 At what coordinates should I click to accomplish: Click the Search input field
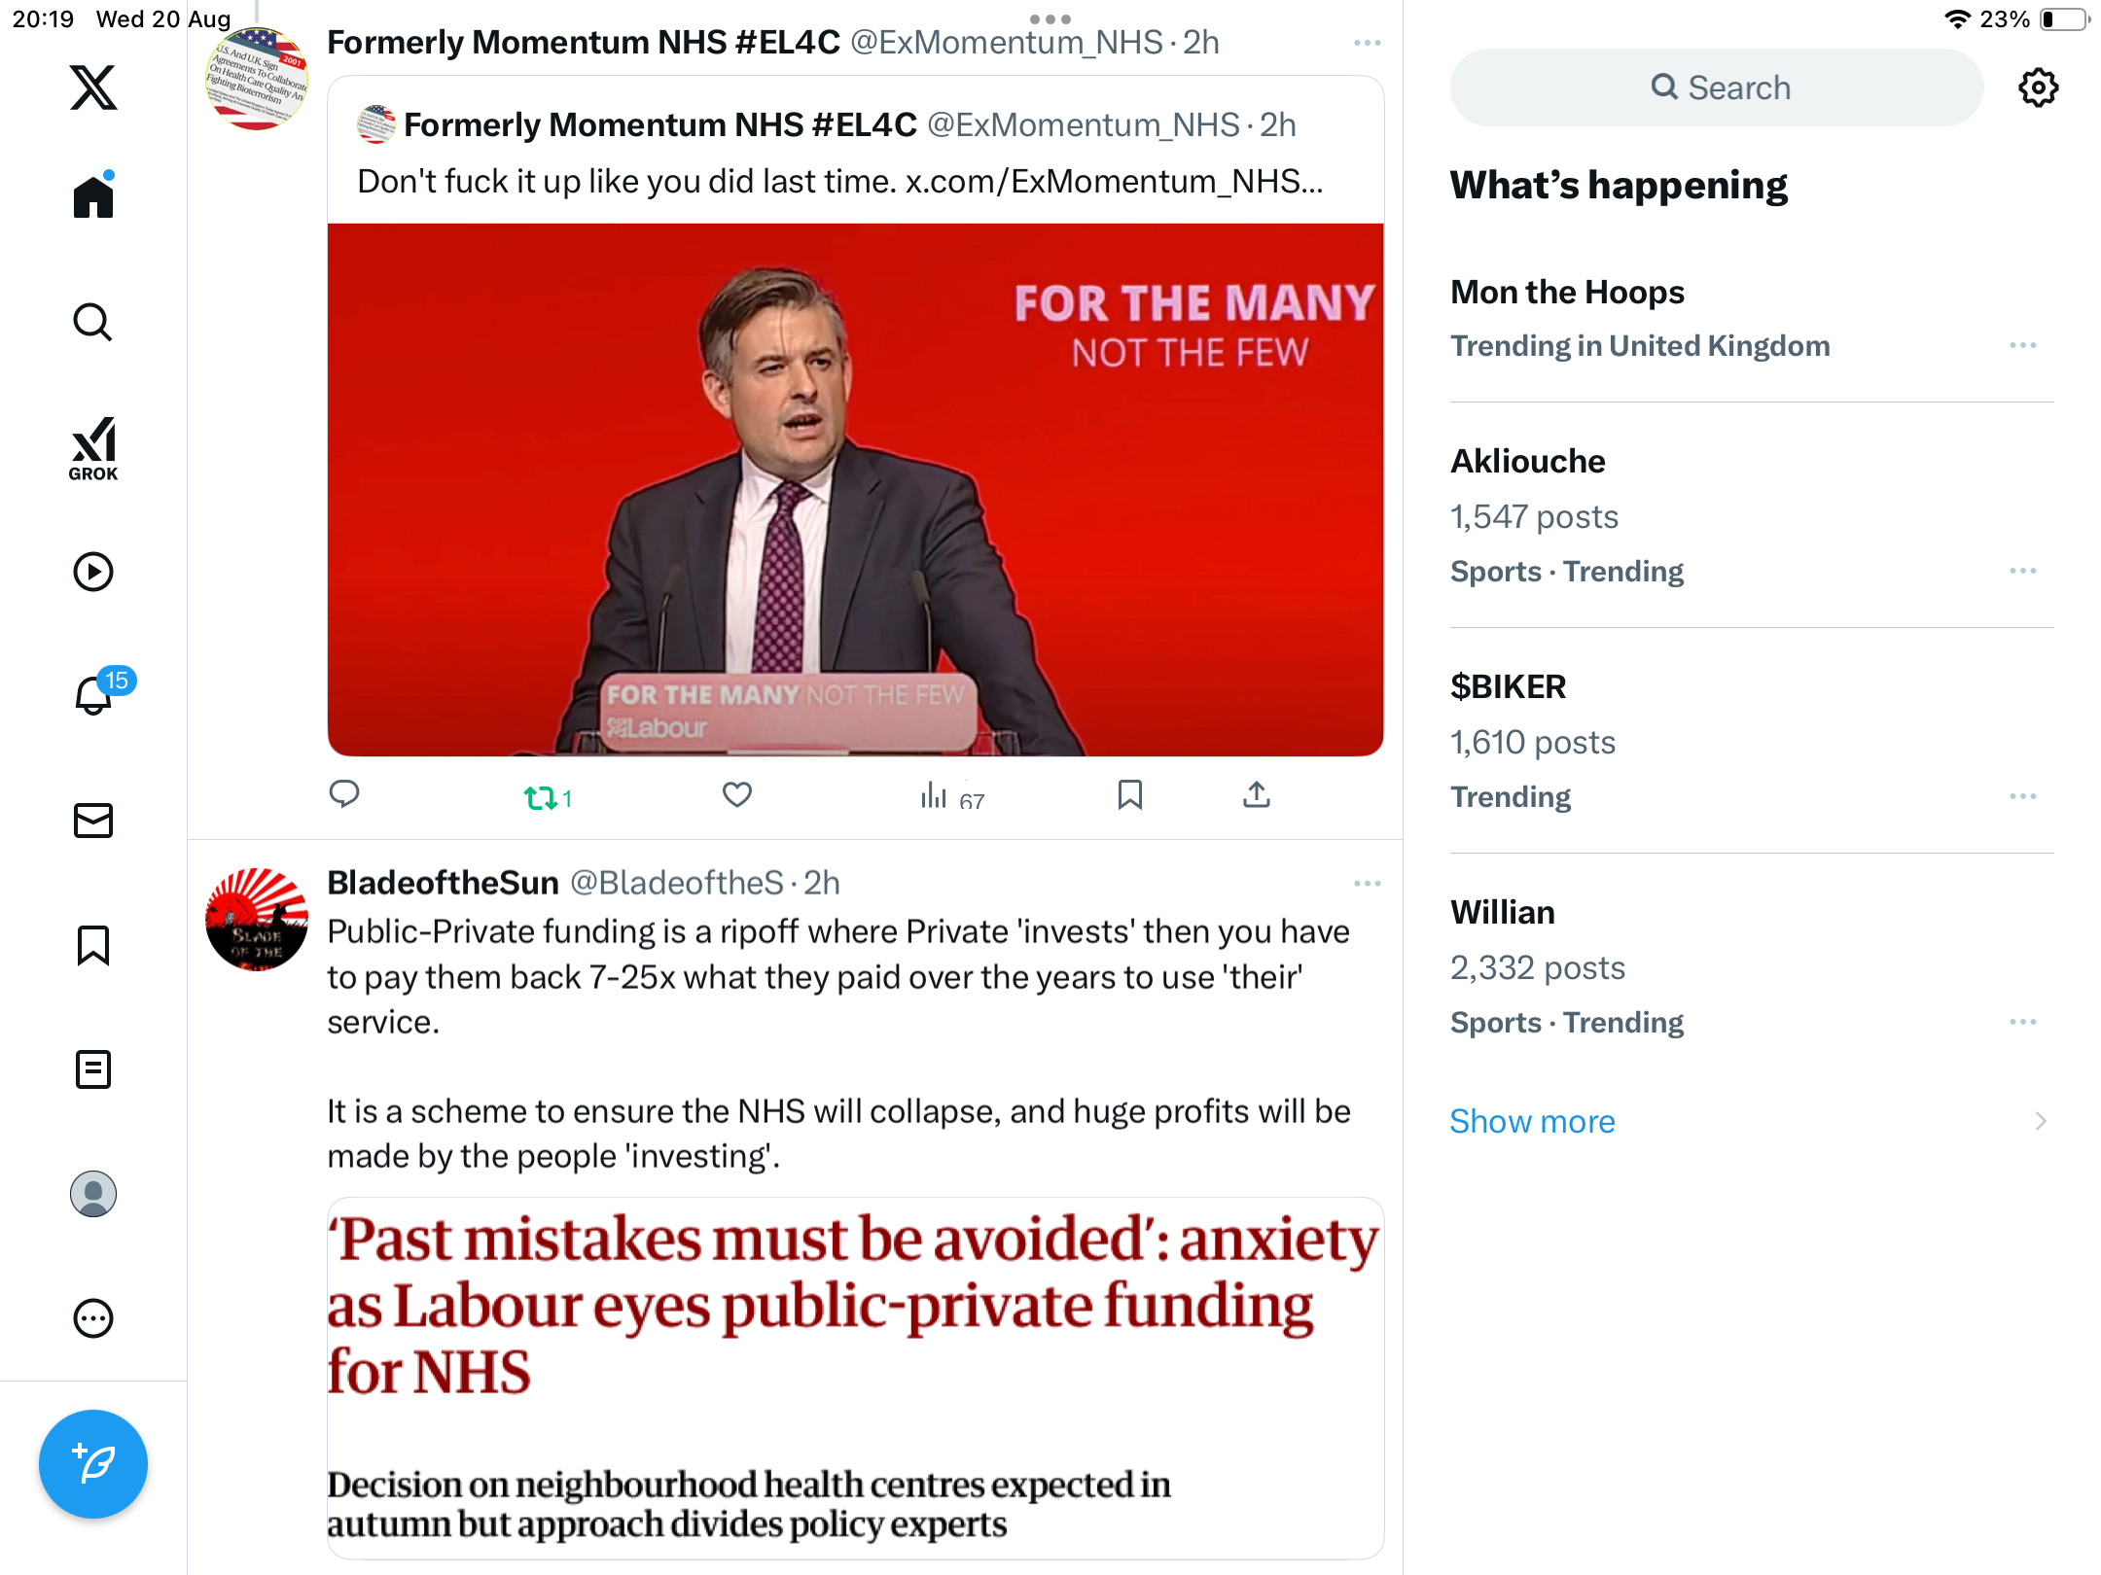click(x=1718, y=87)
